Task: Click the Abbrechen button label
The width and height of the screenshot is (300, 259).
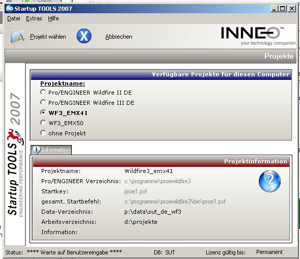Action: (x=119, y=37)
